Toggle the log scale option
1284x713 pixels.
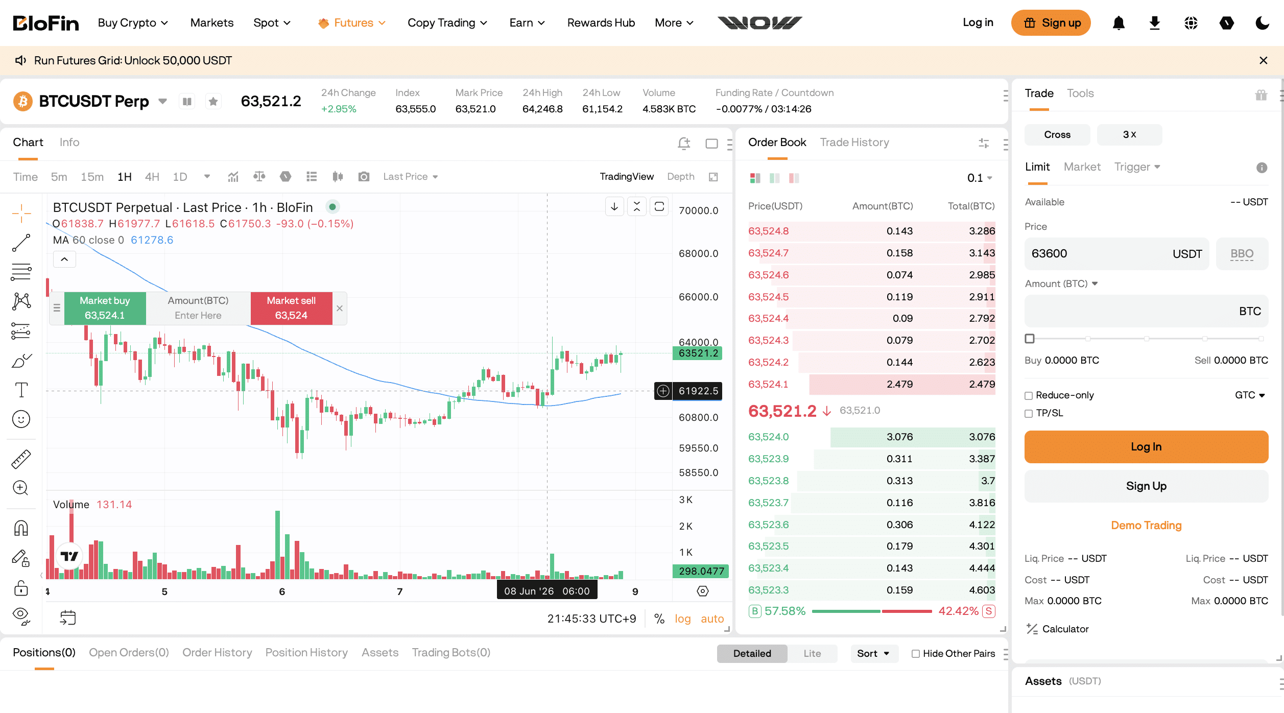click(682, 619)
